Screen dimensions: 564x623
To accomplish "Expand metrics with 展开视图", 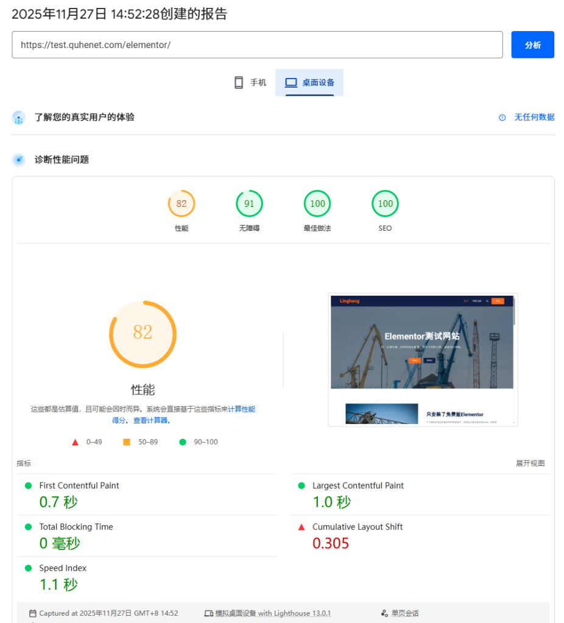I will pyautogui.click(x=530, y=464).
